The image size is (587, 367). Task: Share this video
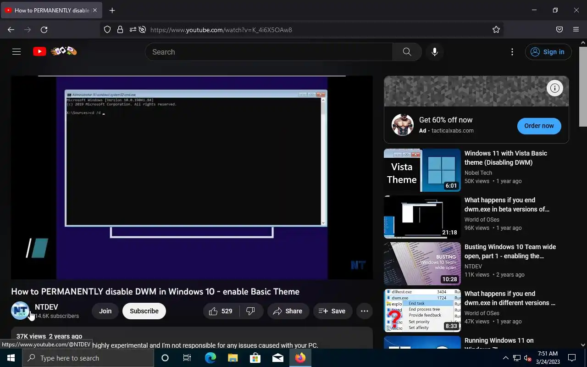(288, 311)
